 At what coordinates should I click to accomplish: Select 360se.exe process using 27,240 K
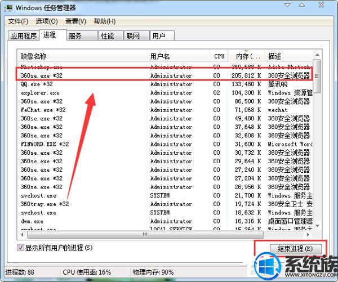tap(165, 170)
